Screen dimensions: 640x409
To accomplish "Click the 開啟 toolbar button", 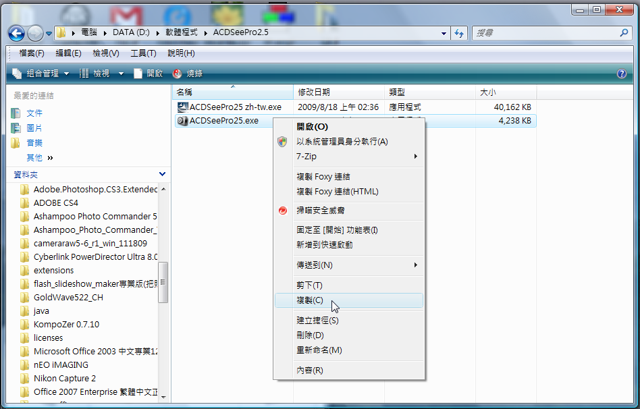I will (148, 74).
